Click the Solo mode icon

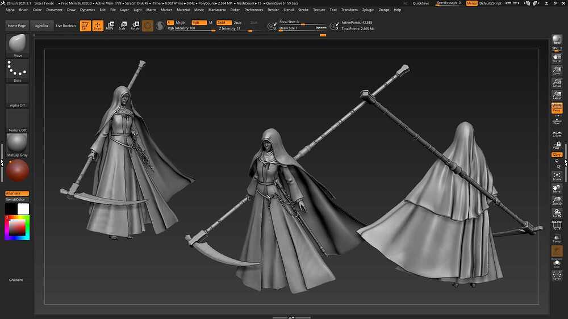pos(557,263)
